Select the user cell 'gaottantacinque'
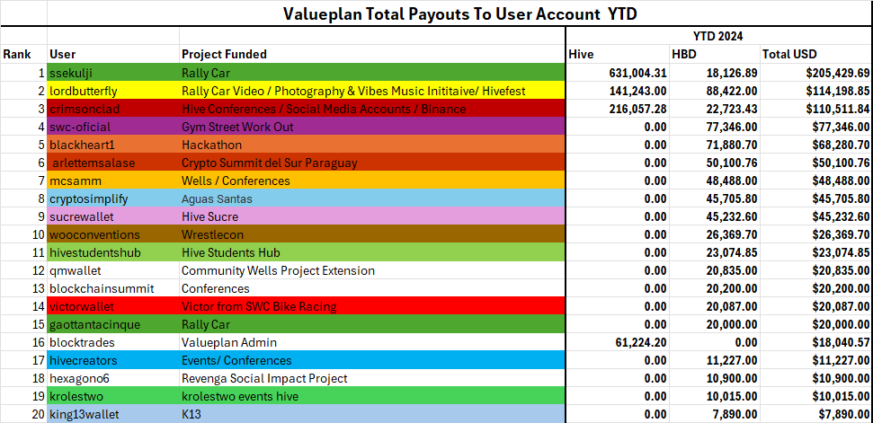Image resolution: width=873 pixels, height=423 pixels. (x=113, y=324)
